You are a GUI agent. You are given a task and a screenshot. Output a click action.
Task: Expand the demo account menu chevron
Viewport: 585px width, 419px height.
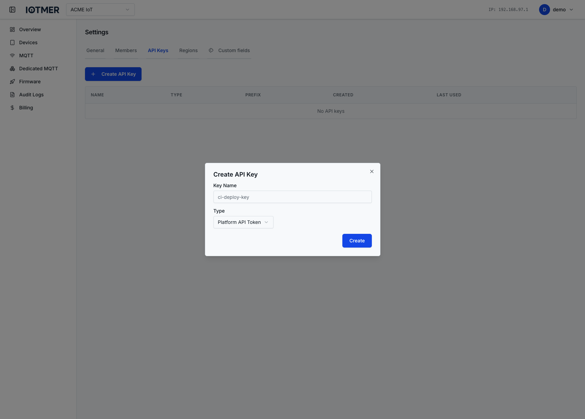click(571, 10)
